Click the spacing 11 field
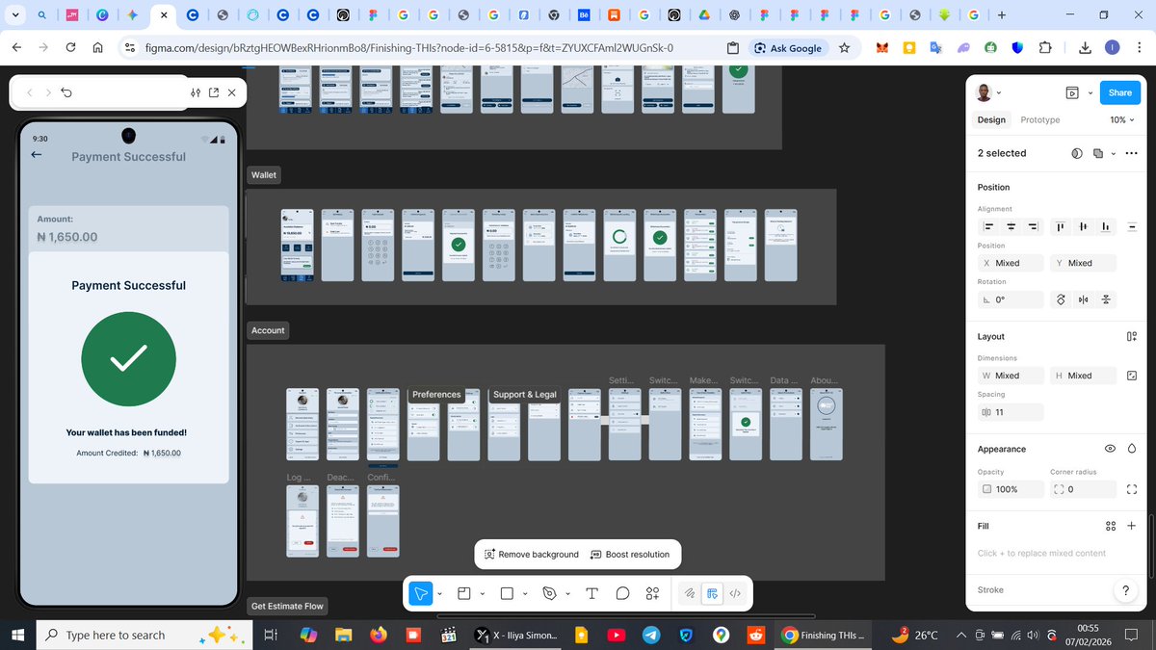 pyautogui.click(x=1011, y=412)
